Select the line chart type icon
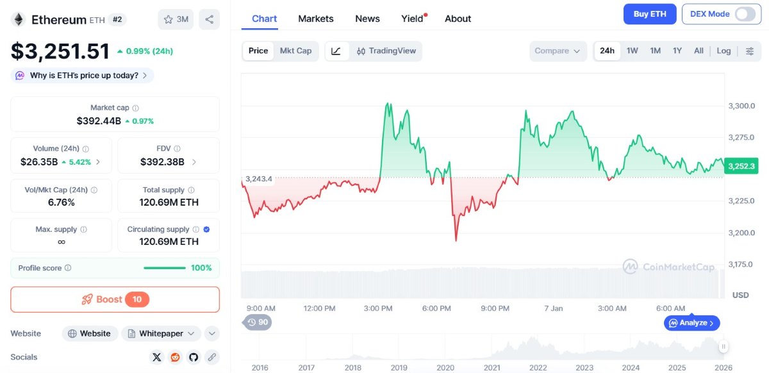The image size is (769, 373). tap(337, 51)
